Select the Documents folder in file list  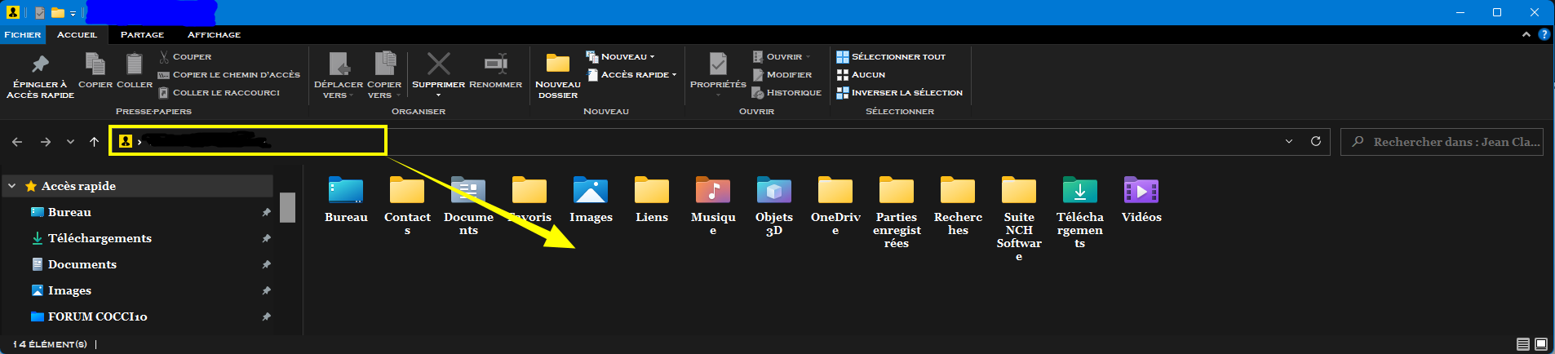tap(468, 205)
